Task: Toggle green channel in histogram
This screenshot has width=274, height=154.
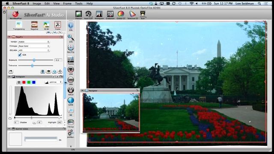Action: (29, 82)
